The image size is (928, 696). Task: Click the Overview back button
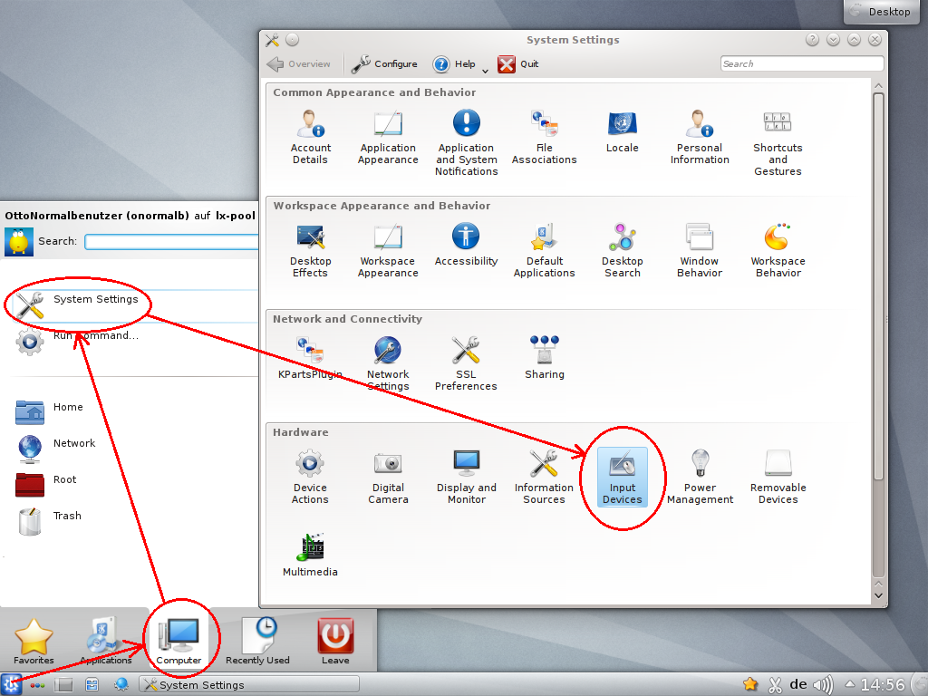pyautogui.click(x=299, y=64)
